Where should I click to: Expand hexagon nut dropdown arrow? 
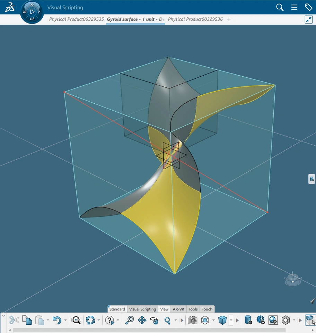(294, 320)
